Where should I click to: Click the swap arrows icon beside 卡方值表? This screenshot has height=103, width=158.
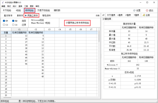103,15
